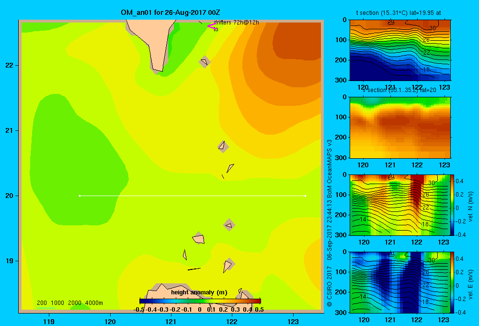Click latitude label 22 on main map

pyautogui.click(x=9, y=65)
